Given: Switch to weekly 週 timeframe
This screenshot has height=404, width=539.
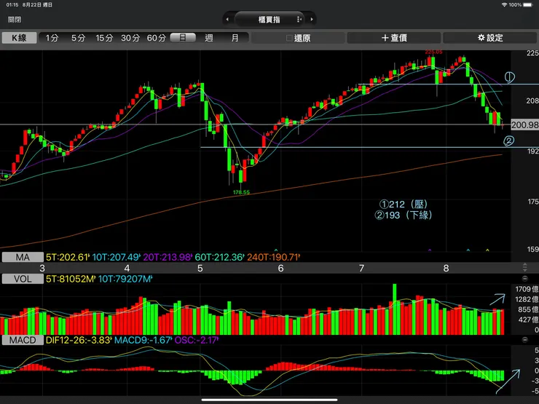Looking at the screenshot, I should pos(208,38).
